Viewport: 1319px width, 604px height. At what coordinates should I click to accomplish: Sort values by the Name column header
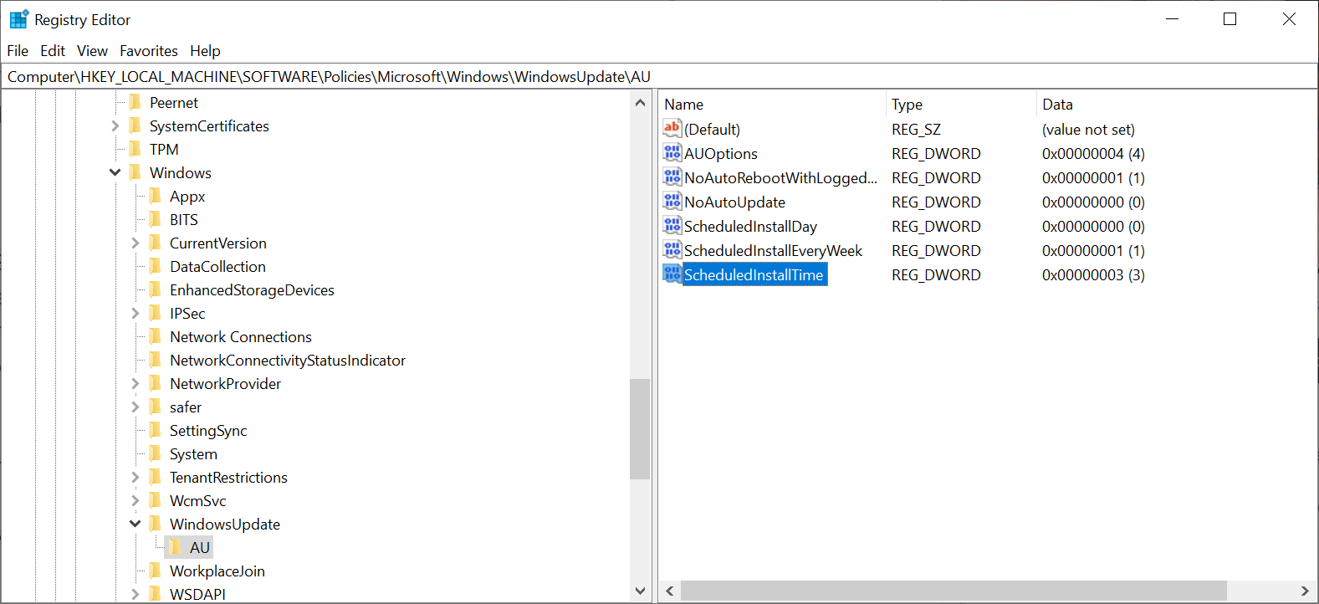pyautogui.click(x=772, y=104)
